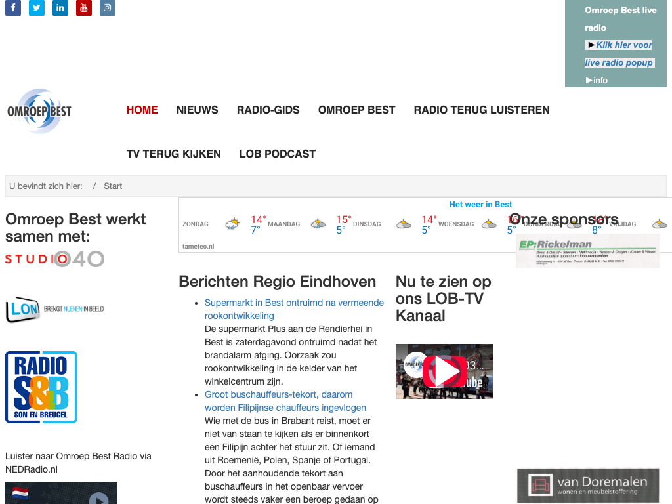Select the HOME menu item
672x504 pixels.
[x=142, y=110]
